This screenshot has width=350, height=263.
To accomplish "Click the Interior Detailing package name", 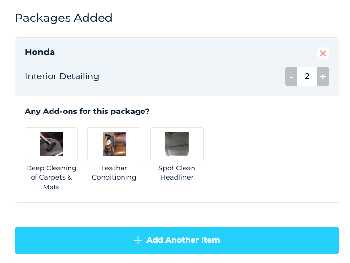I will (62, 76).
